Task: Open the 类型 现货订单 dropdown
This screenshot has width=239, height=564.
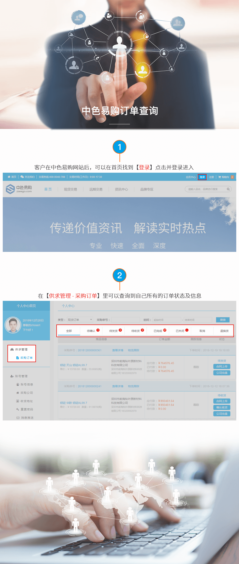Action: click(80, 320)
